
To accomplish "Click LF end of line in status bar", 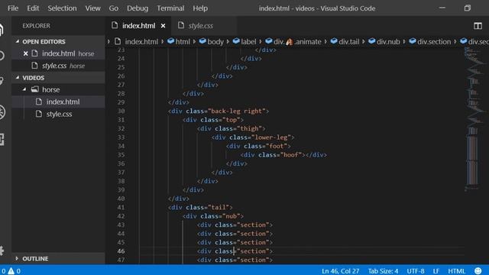I will point(436,270).
